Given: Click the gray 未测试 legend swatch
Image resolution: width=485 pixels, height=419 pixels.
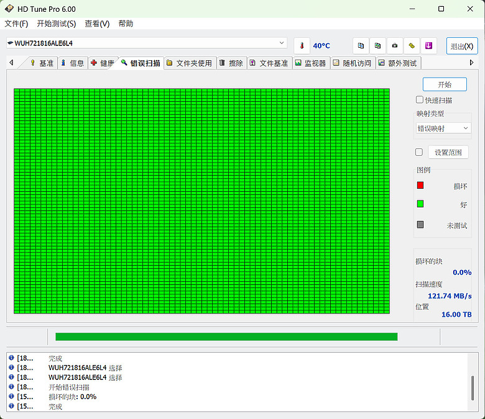Looking at the screenshot, I should 420,225.
